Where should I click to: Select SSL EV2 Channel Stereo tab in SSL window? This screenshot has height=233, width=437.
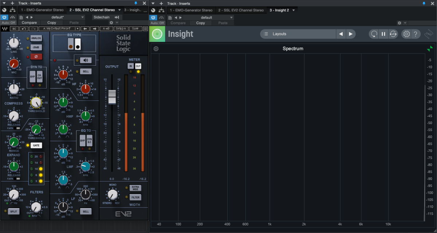pyautogui.click(x=92, y=10)
